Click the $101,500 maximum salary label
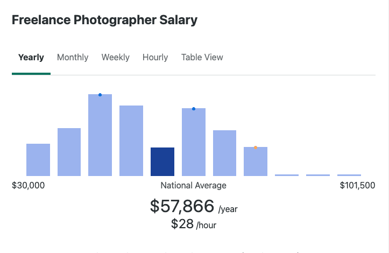Image resolution: width=389 pixels, height=253 pixels. tap(357, 186)
